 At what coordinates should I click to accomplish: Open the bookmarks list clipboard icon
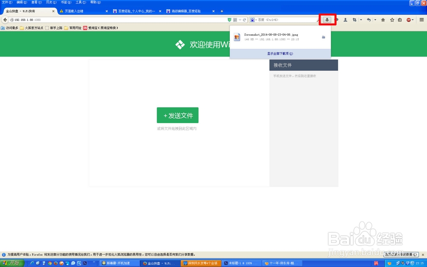tap(400, 20)
